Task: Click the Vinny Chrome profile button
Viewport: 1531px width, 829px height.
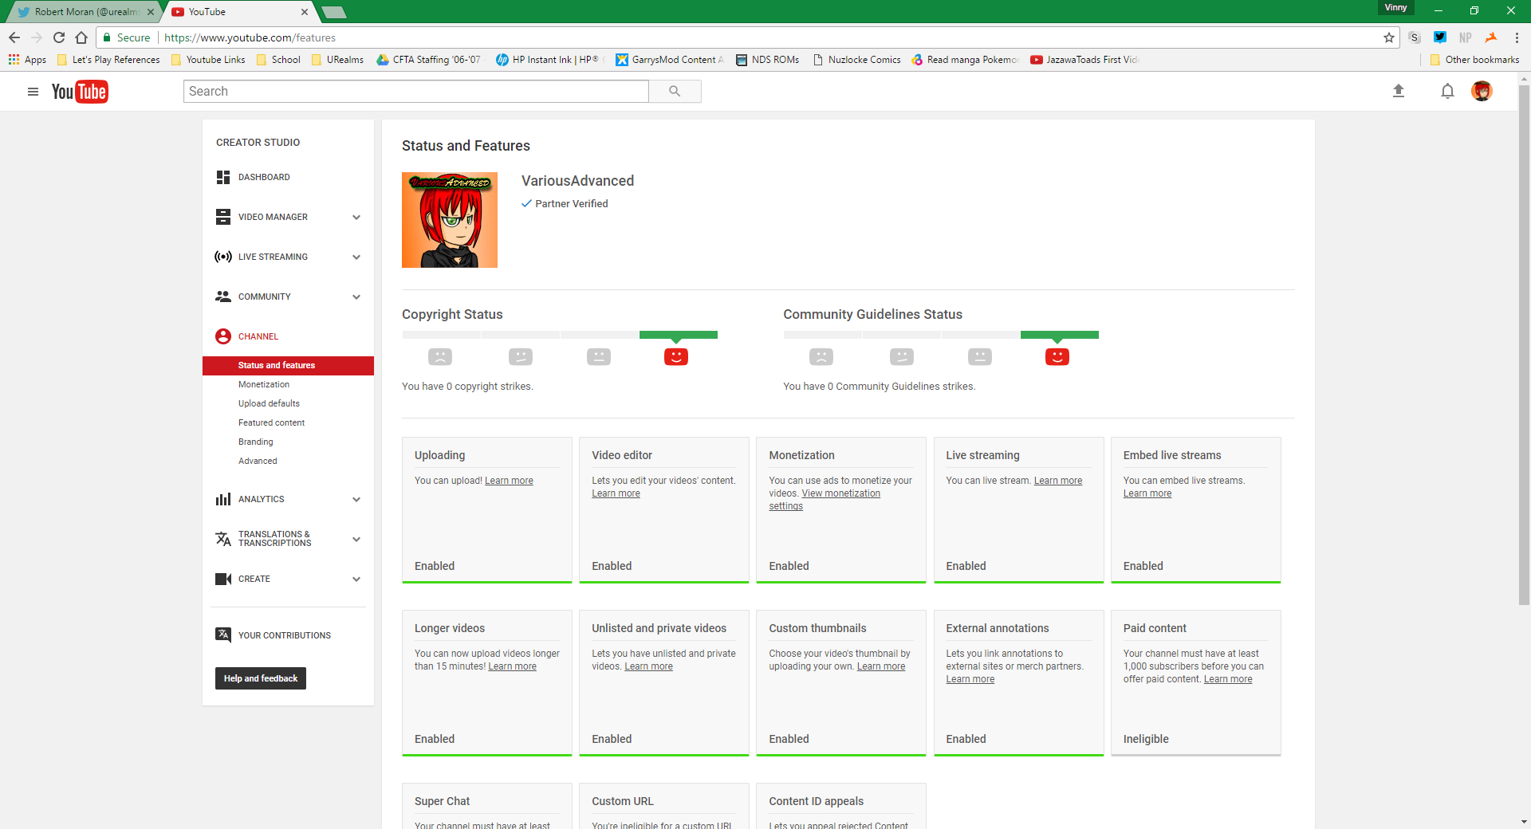Action: tap(1395, 8)
